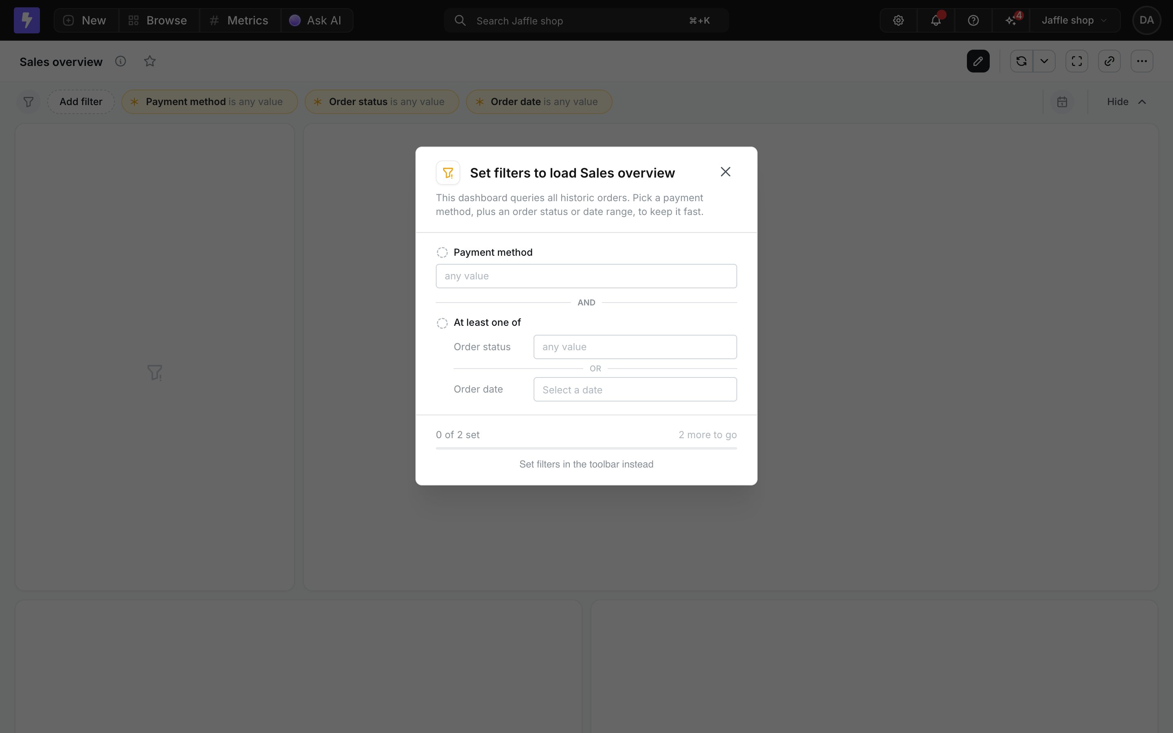Open the New menu
1173x733 pixels.
pos(86,20)
